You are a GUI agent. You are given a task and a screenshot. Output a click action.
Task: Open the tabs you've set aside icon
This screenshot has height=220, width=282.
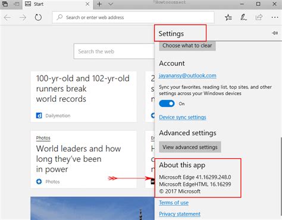point(5,4)
